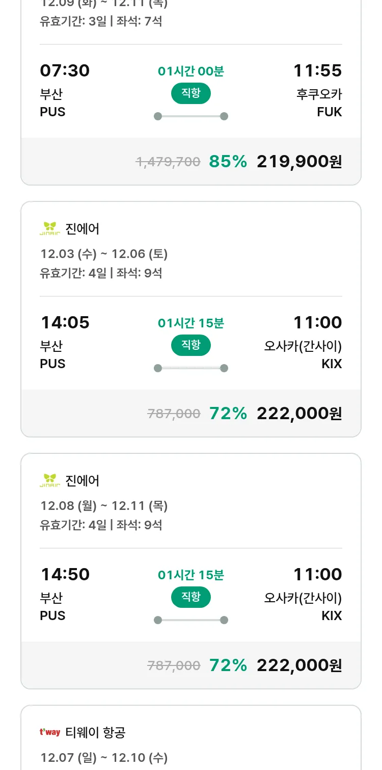Open the 07:30 Busan departure time
Viewport: 382px width, 770px height.
click(x=65, y=71)
